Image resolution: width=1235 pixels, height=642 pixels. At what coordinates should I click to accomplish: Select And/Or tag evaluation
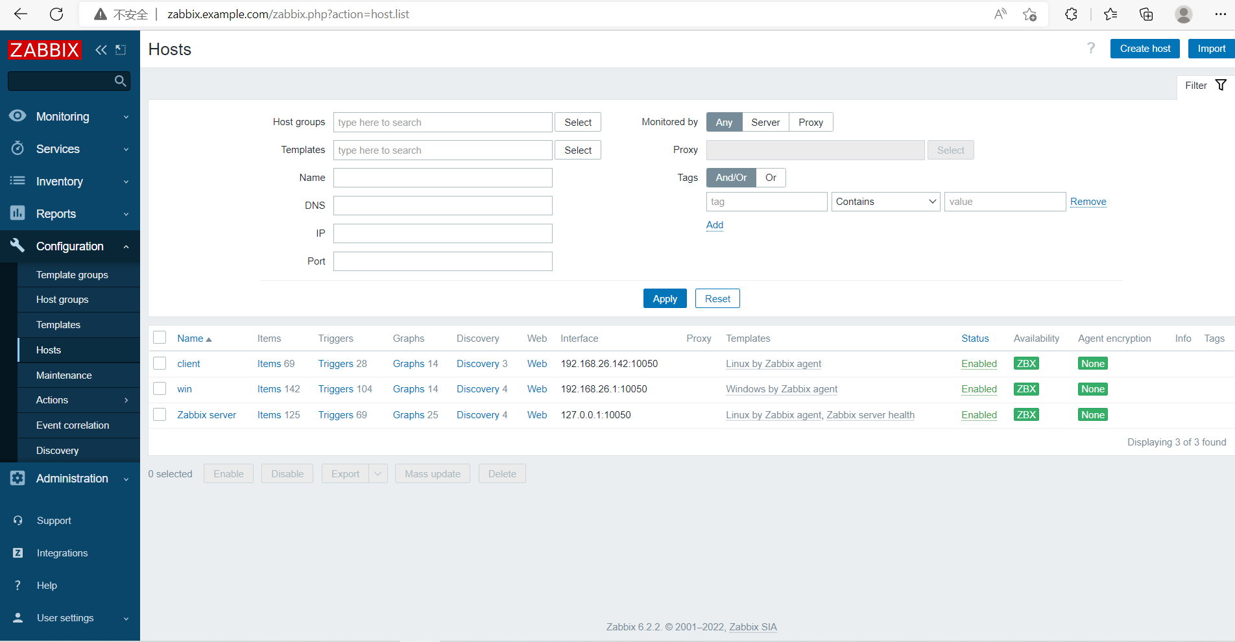pyautogui.click(x=731, y=178)
